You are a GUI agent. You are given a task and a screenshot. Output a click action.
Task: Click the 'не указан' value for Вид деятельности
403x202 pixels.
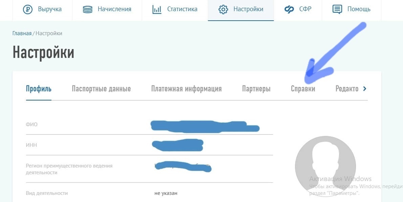point(166,193)
